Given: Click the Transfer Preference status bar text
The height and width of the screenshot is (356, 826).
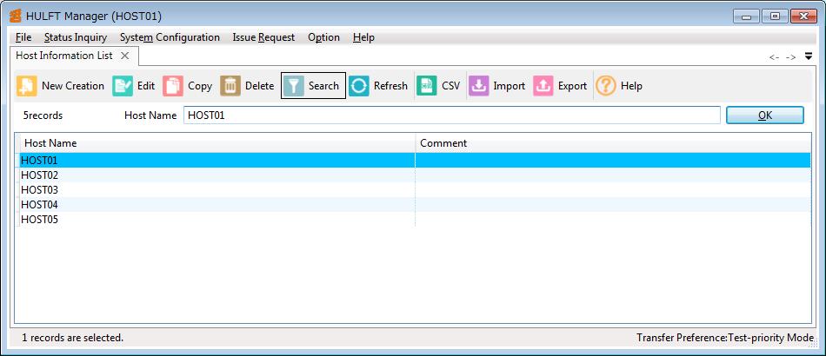Looking at the screenshot, I should pyautogui.click(x=725, y=338).
